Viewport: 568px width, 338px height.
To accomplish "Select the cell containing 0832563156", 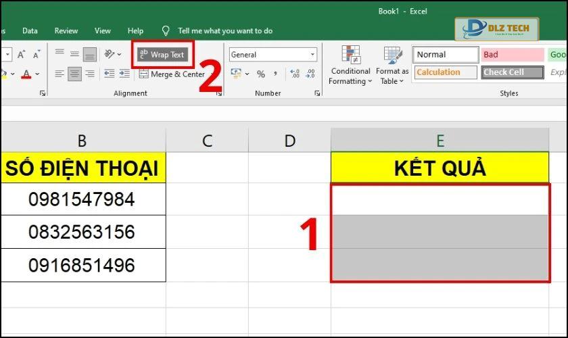I will coord(82,232).
